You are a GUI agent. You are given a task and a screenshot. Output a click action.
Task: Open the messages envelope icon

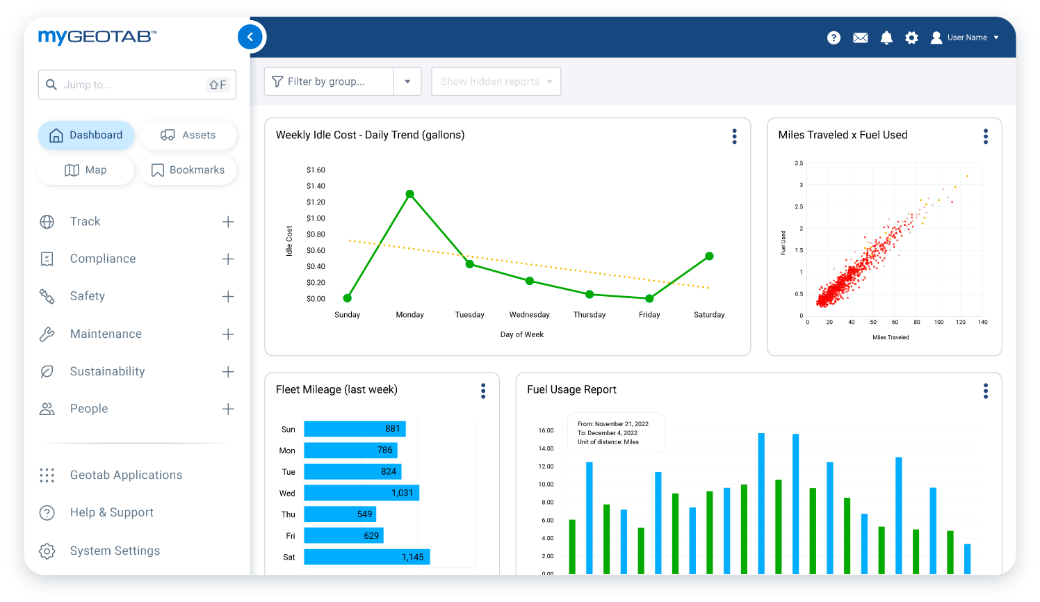(860, 38)
